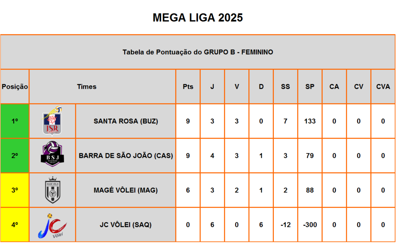Click the MEGA LIGA 2025 title

click(198, 18)
